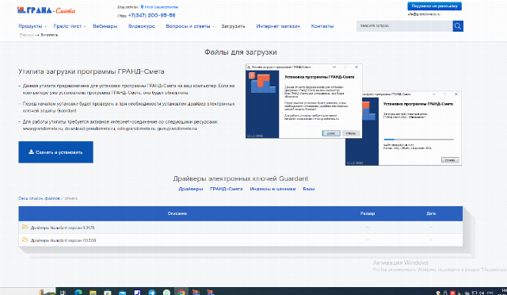Screen dimensions: 507x295
Task: Click the subscribe to newsletter button
Action: tap(434, 6)
